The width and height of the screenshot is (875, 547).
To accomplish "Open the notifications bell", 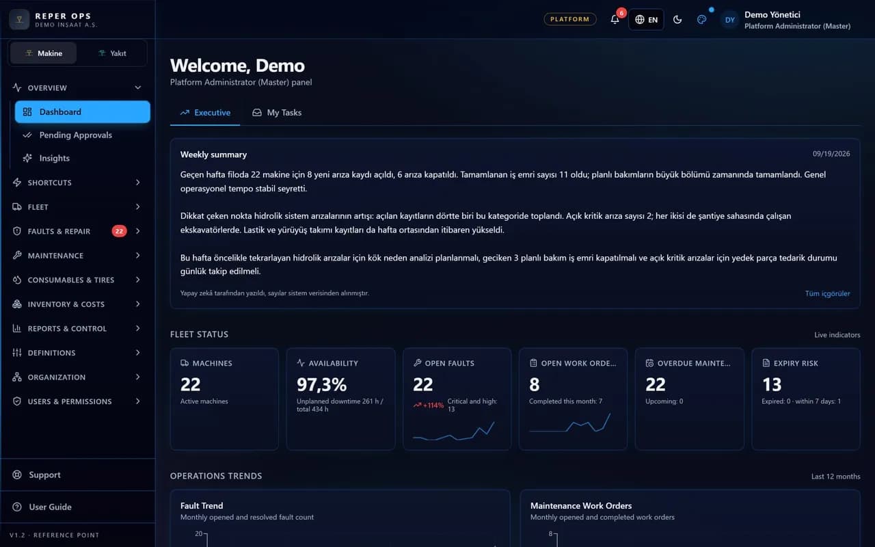I will 615,19.
